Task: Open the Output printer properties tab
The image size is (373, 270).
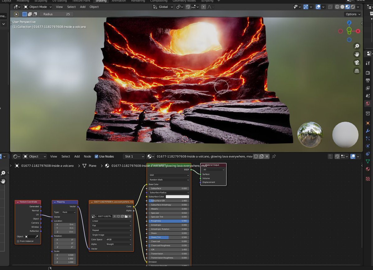Action: click(368, 80)
